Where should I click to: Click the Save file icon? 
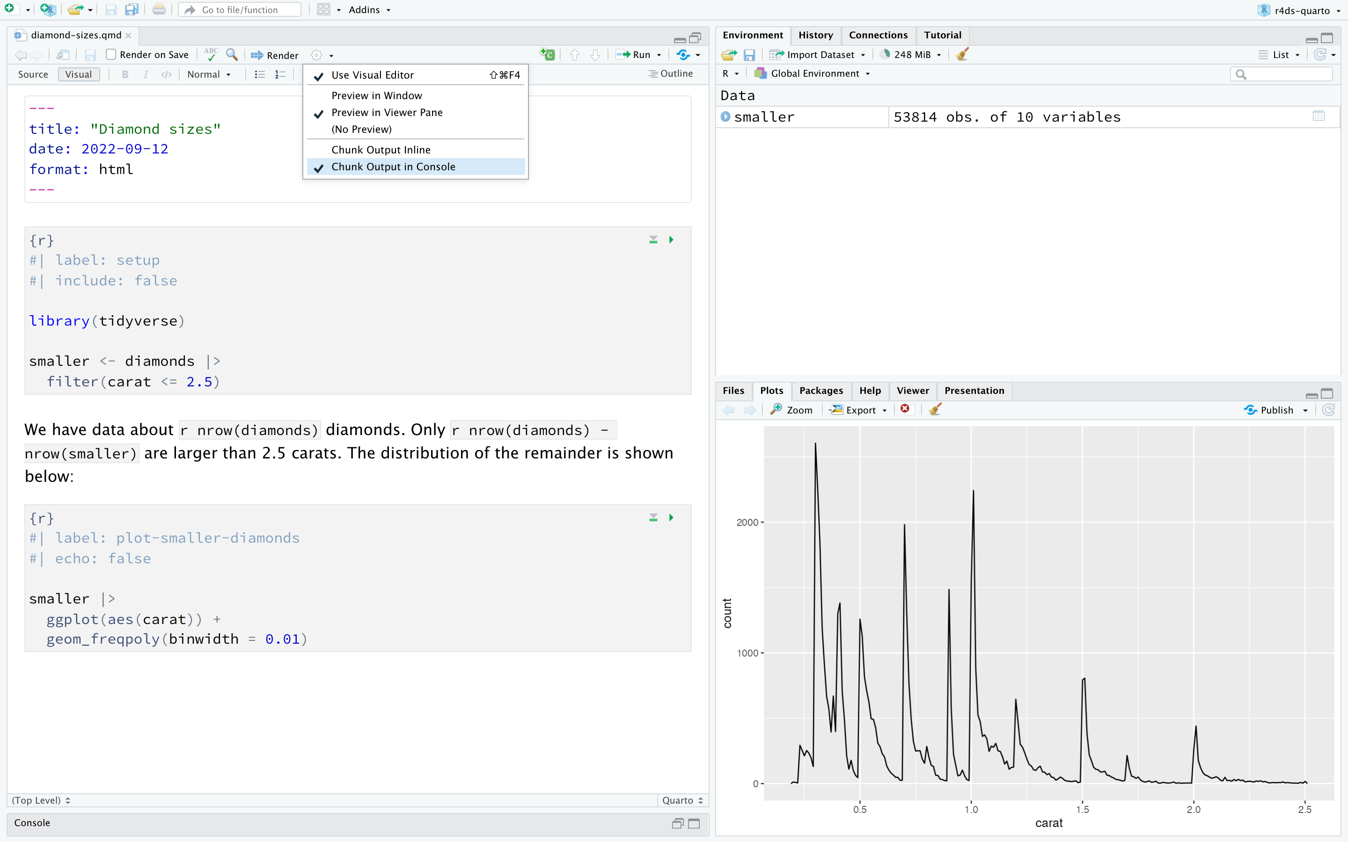tap(109, 9)
